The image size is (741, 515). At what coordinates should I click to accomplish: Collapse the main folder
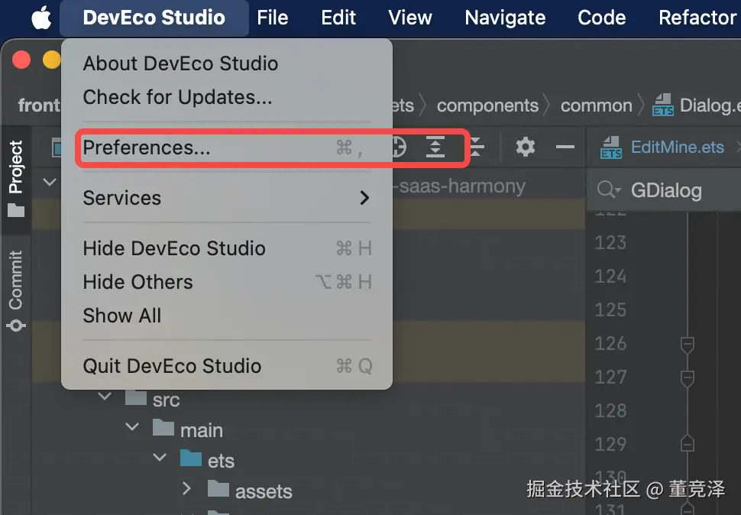click(x=132, y=428)
